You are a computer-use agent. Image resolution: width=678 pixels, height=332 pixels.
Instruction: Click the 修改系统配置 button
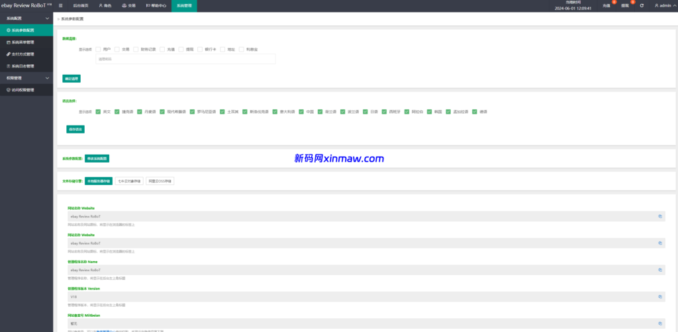pyautogui.click(x=97, y=159)
